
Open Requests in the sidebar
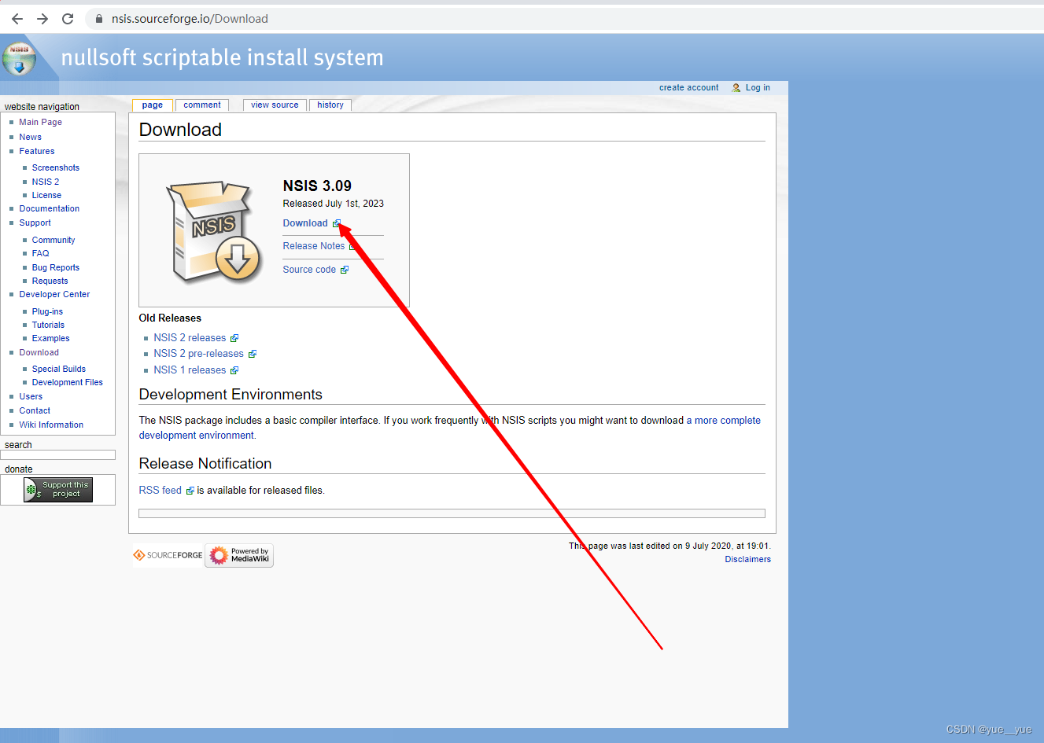point(50,281)
